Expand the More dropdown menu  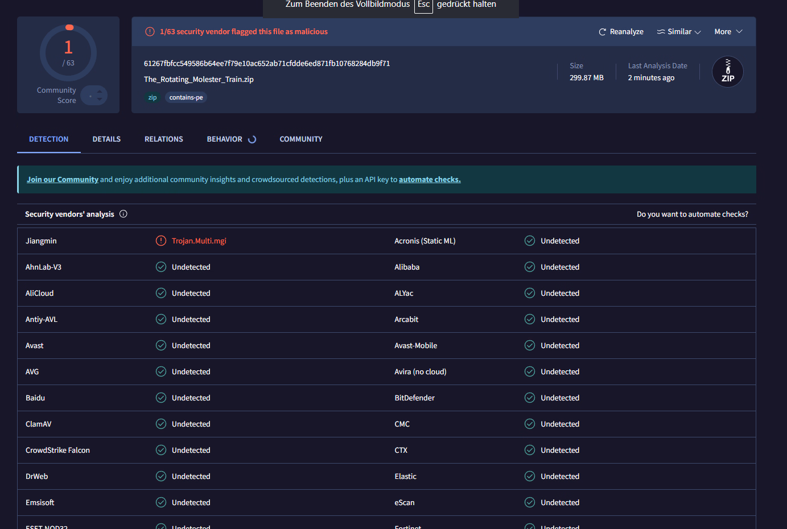(728, 32)
